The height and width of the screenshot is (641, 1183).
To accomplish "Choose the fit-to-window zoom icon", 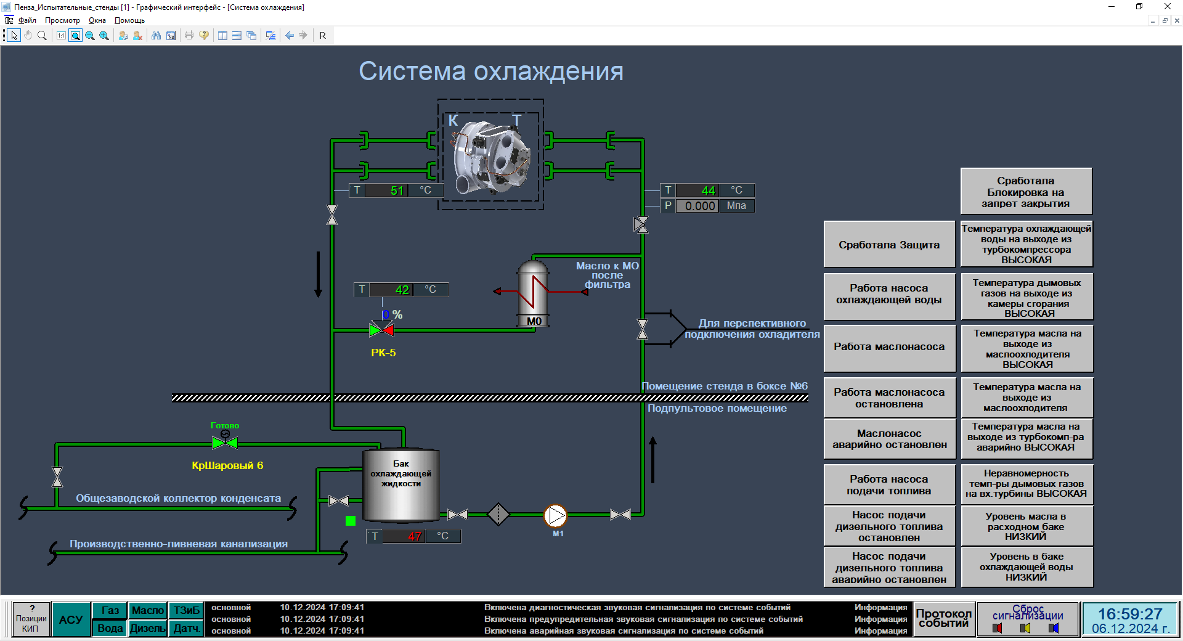I will click(x=75, y=36).
